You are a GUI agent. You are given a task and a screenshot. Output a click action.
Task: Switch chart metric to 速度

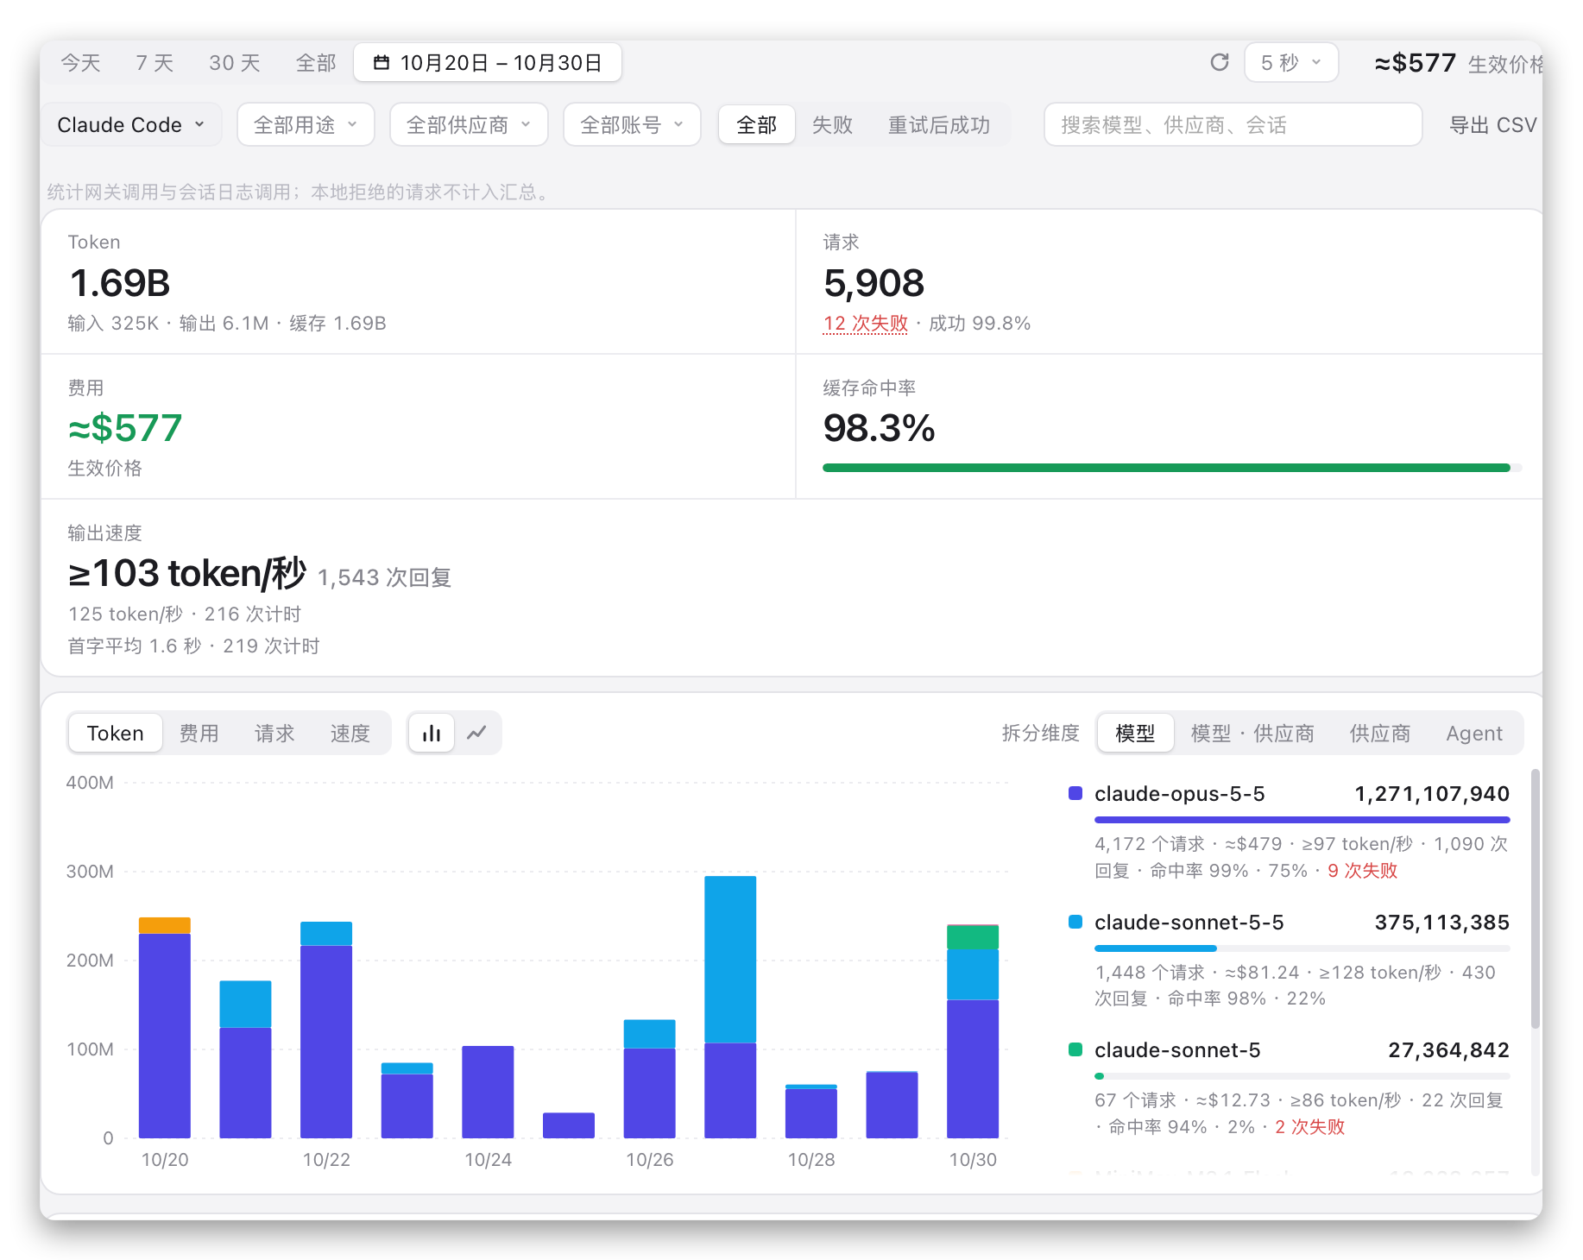[x=350, y=734]
